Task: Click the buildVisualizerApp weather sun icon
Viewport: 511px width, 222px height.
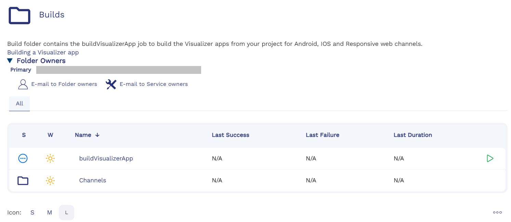Action: pyautogui.click(x=50, y=158)
